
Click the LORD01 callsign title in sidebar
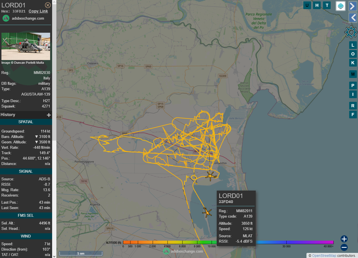[13, 5]
